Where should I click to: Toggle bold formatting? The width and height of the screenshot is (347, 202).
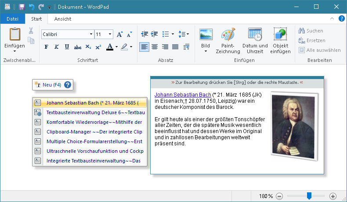tap(47, 47)
